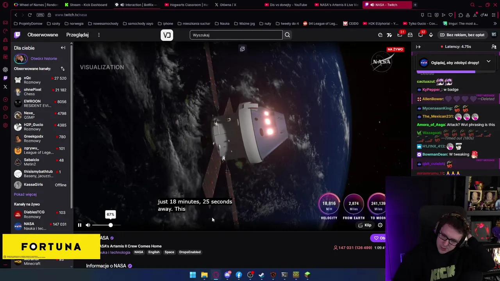
Task: Sort followed channels with the arrows icon
Action: 62,69
